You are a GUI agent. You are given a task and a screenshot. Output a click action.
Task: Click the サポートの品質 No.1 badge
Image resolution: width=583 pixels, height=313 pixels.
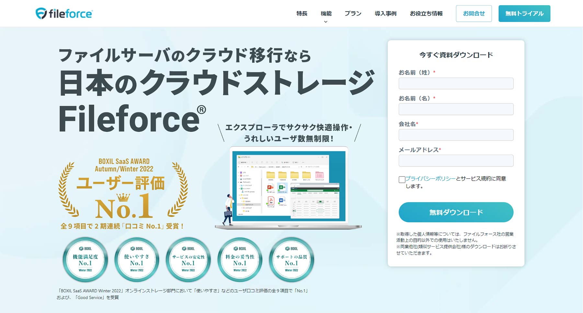(291, 260)
